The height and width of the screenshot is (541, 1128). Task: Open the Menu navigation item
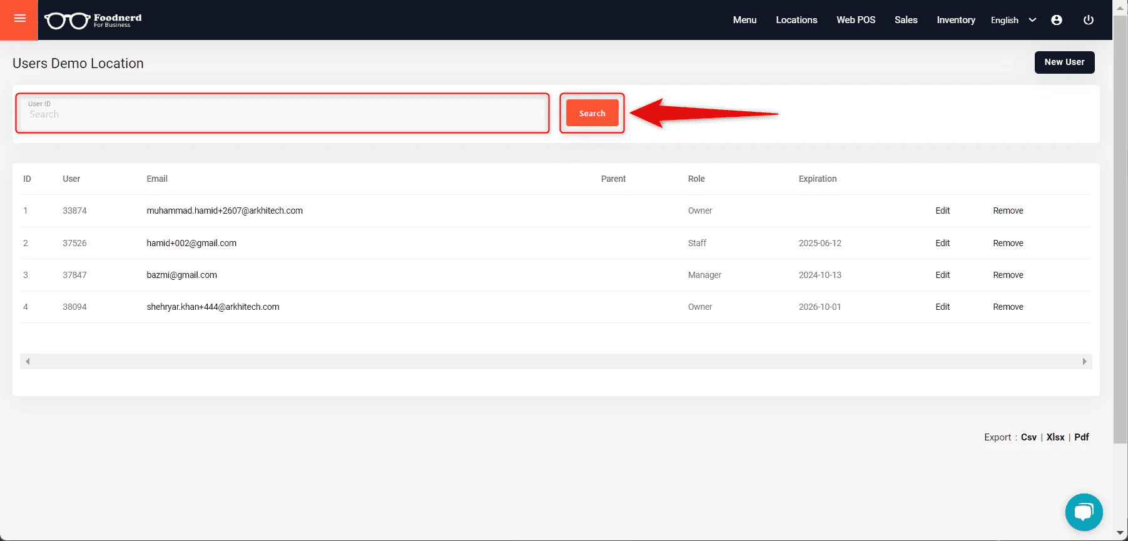[x=744, y=20]
